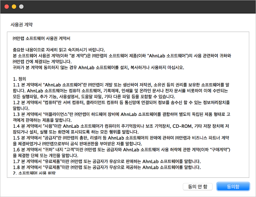Click clause 1.5 defining 공급자

[x=121, y=141]
